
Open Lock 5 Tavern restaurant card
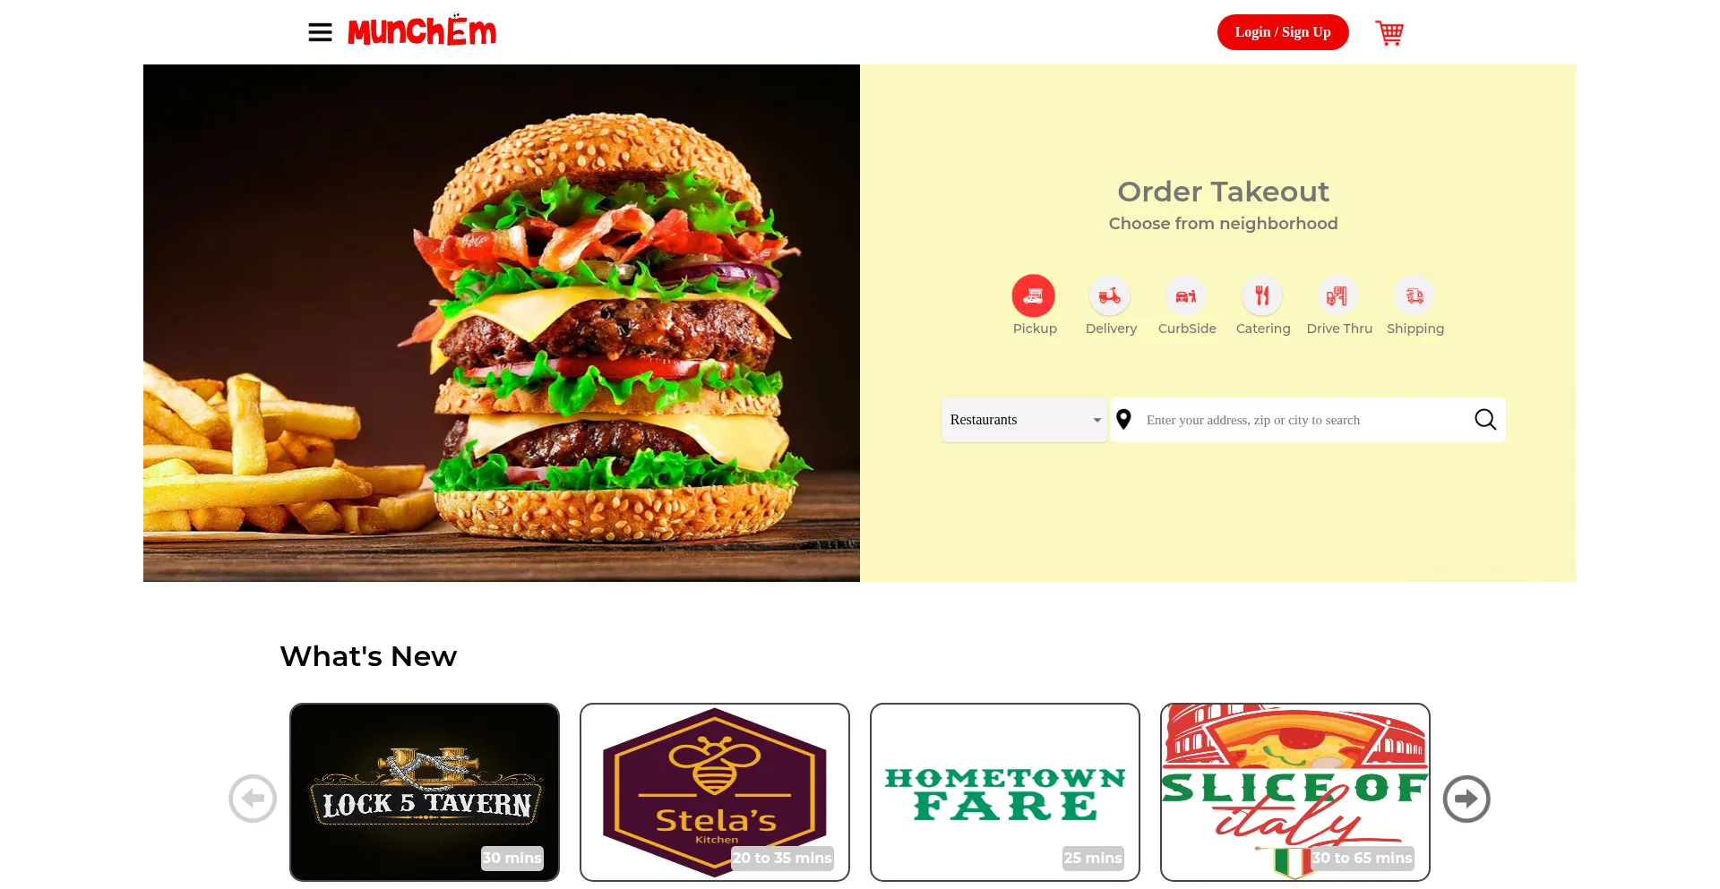425,792
